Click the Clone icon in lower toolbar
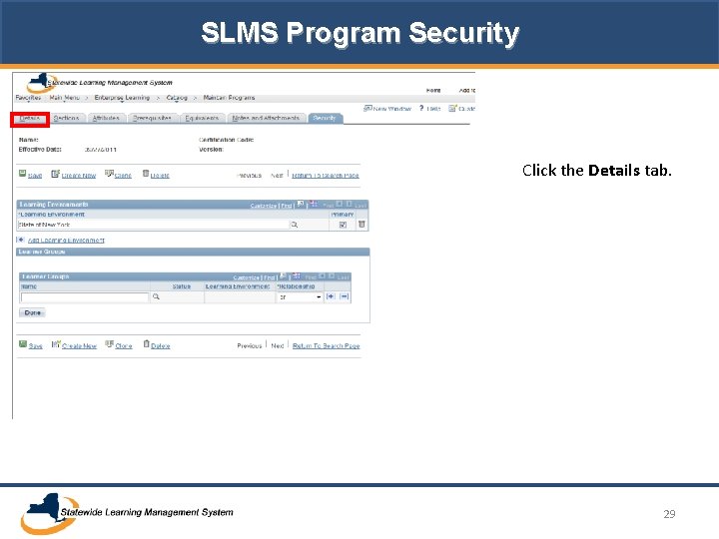Screen dimensions: 719x539 pyautogui.click(x=110, y=343)
